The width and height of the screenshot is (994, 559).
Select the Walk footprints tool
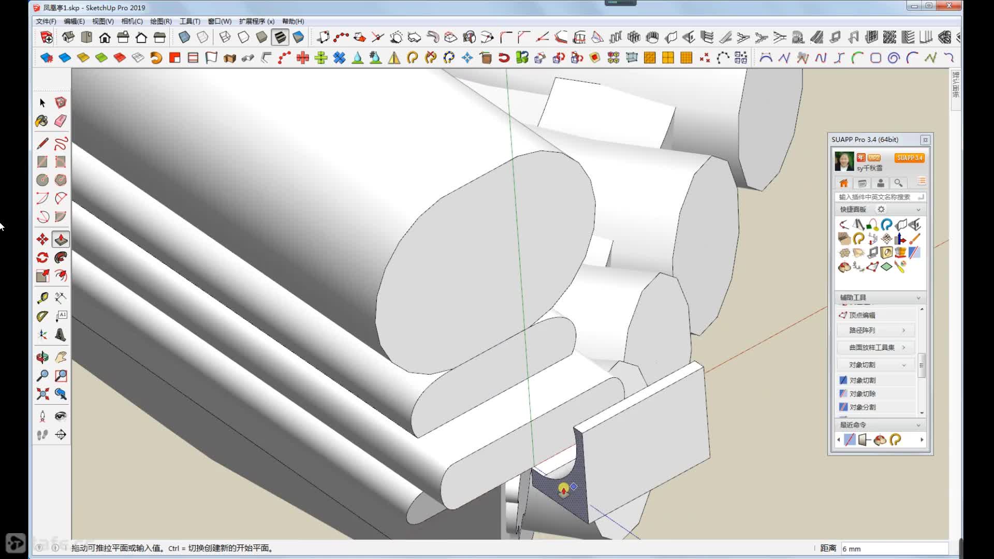click(x=42, y=435)
